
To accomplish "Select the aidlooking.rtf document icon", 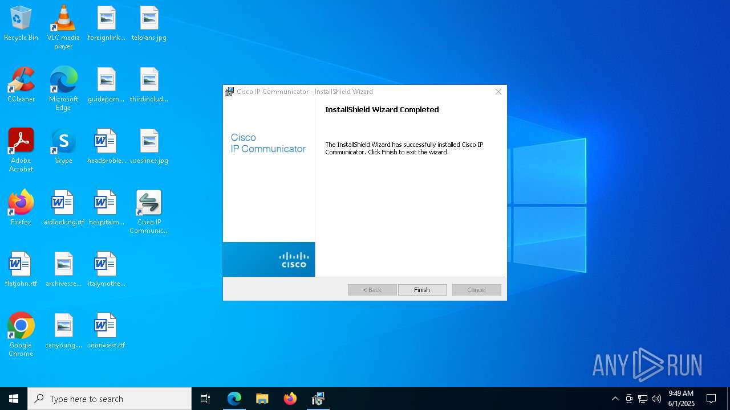I will [63, 208].
